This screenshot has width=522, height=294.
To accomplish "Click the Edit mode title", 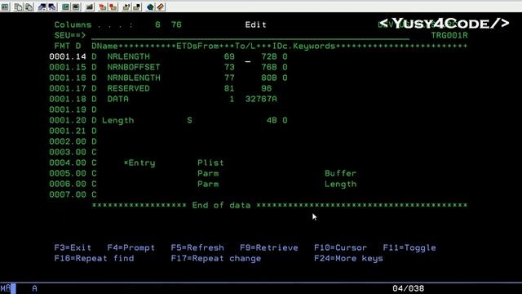I will pyautogui.click(x=255, y=24).
